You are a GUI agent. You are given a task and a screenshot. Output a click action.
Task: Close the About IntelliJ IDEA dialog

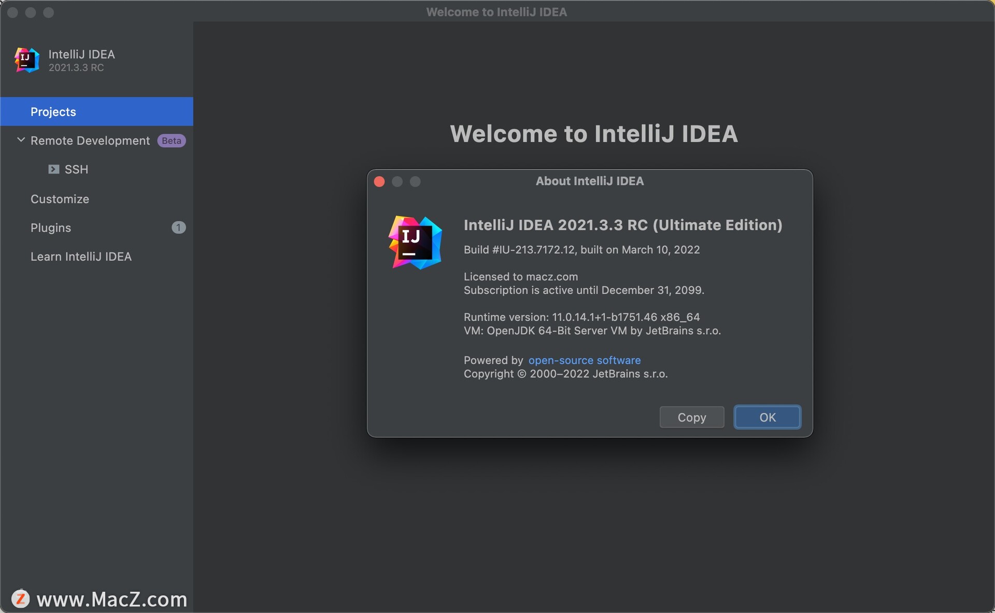pos(379,181)
